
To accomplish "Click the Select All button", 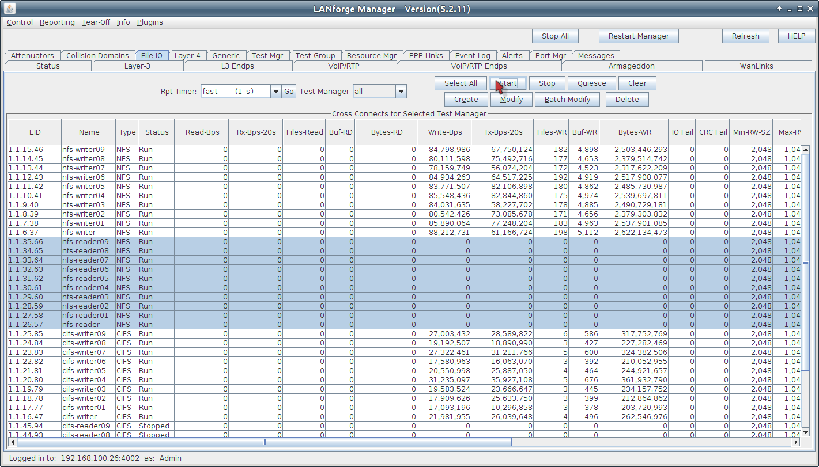I will (461, 83).
